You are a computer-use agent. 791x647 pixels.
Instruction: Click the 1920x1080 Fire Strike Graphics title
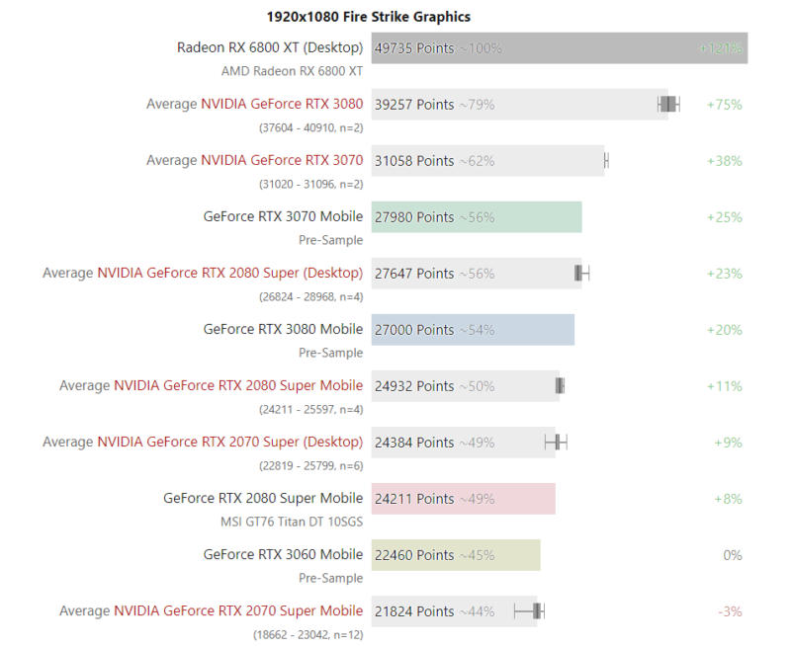pos(368,17)
